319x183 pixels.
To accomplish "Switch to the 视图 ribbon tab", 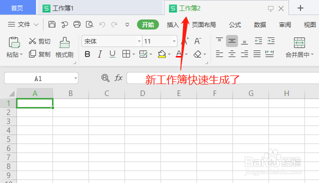I will coord(310,25).
